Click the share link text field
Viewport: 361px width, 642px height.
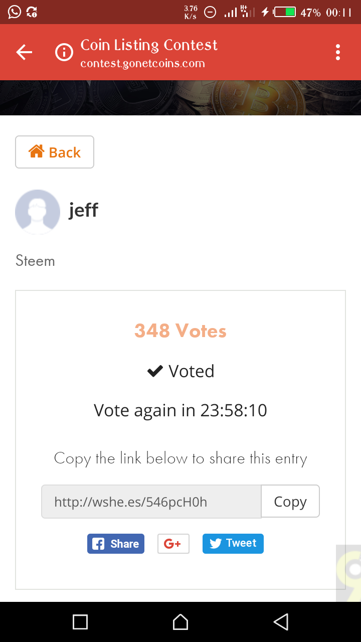click(151, 502)
